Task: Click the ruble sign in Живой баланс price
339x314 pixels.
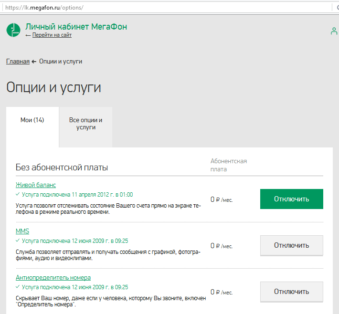Action: click(218, 199)
